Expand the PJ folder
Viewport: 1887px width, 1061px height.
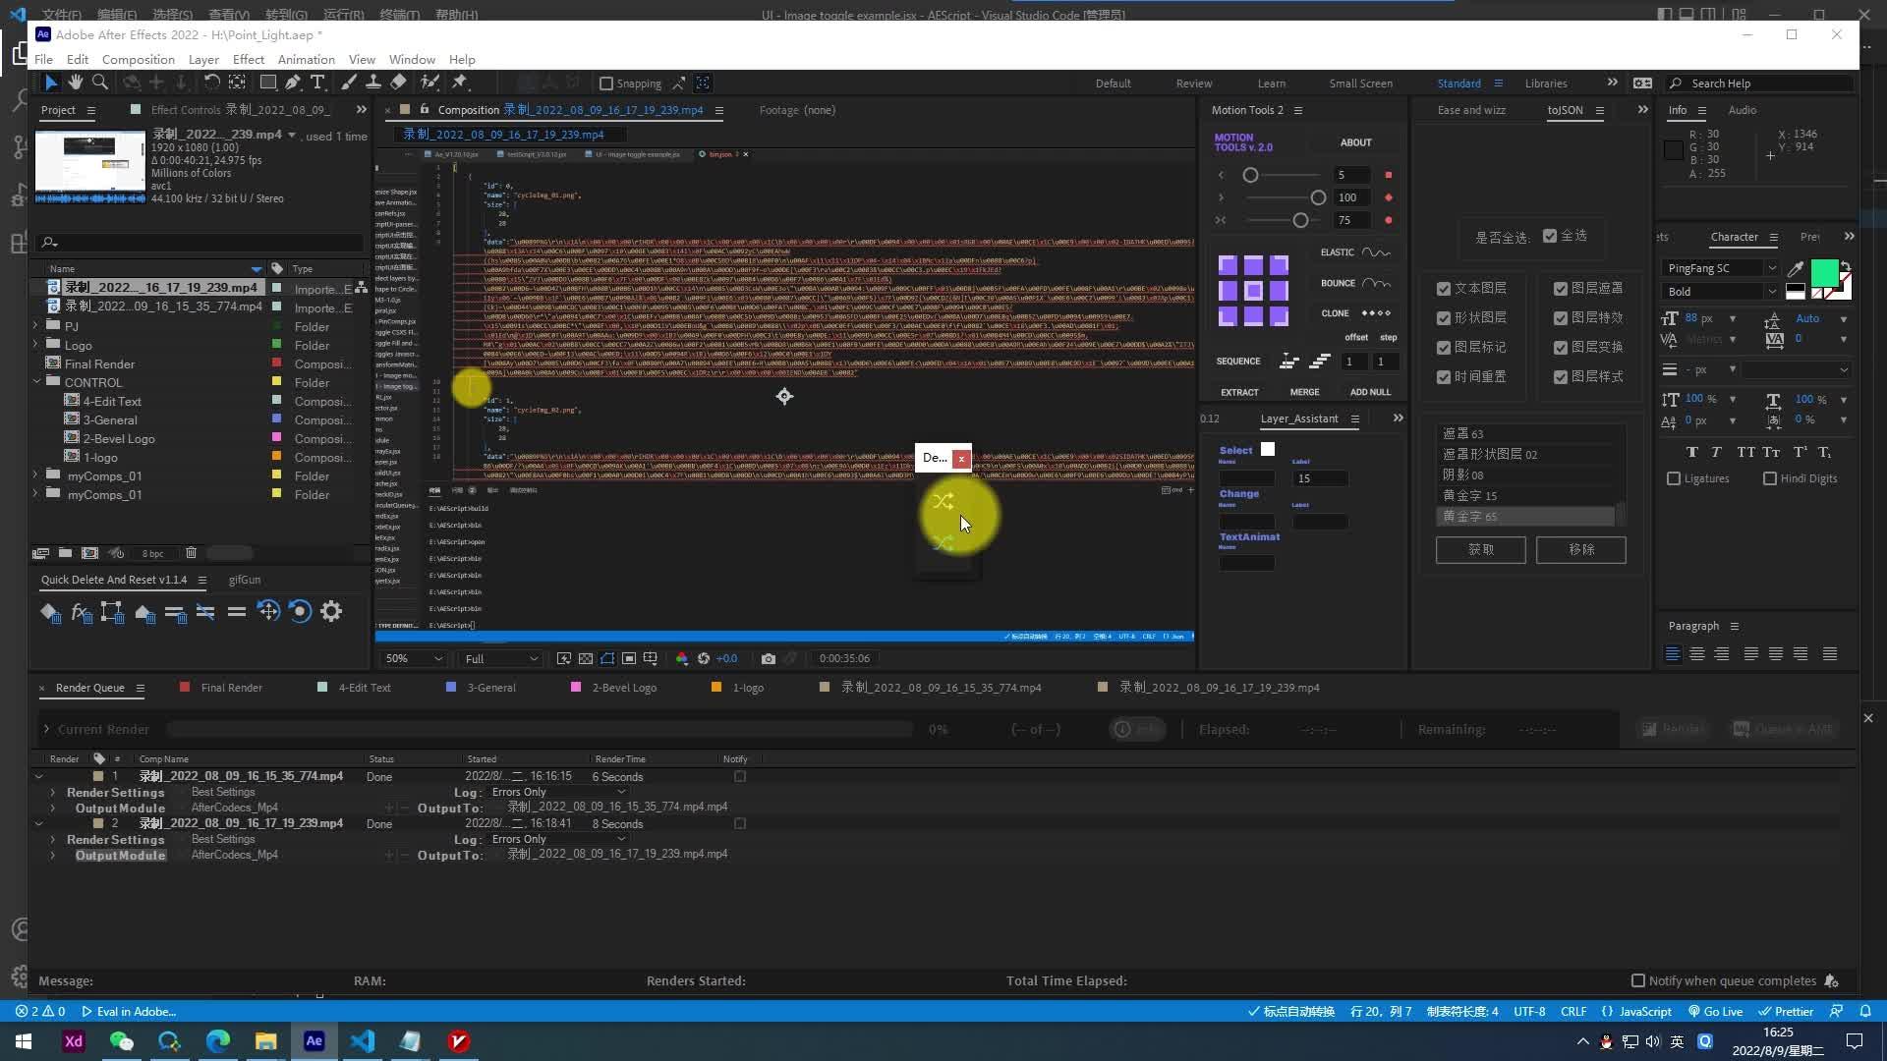point(36,325)
